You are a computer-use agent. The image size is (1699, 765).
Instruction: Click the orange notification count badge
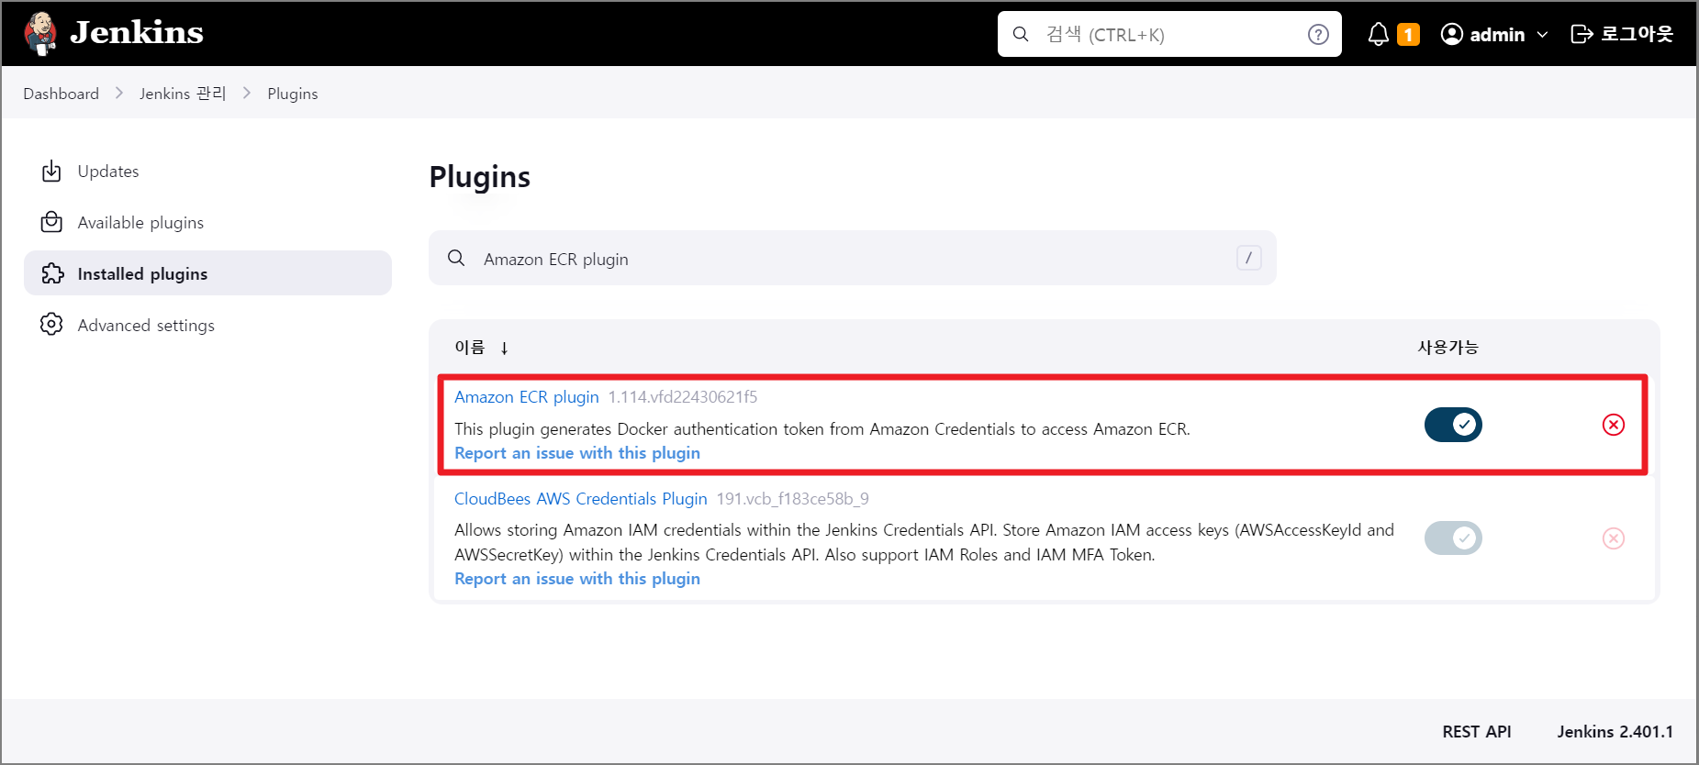coord(1408,35)
